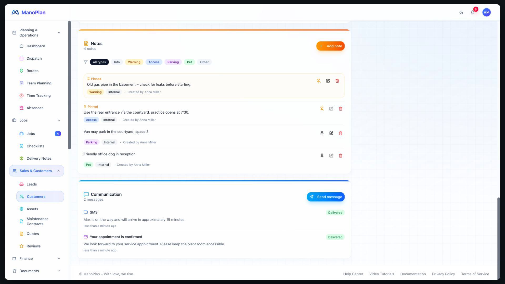Screen dimensions: 505x284
Task: Delete the friendly office dog note
Action: click(341, 156)
